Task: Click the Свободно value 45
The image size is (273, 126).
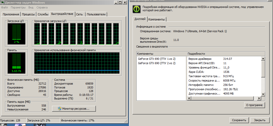Action: tap(44, 95)
